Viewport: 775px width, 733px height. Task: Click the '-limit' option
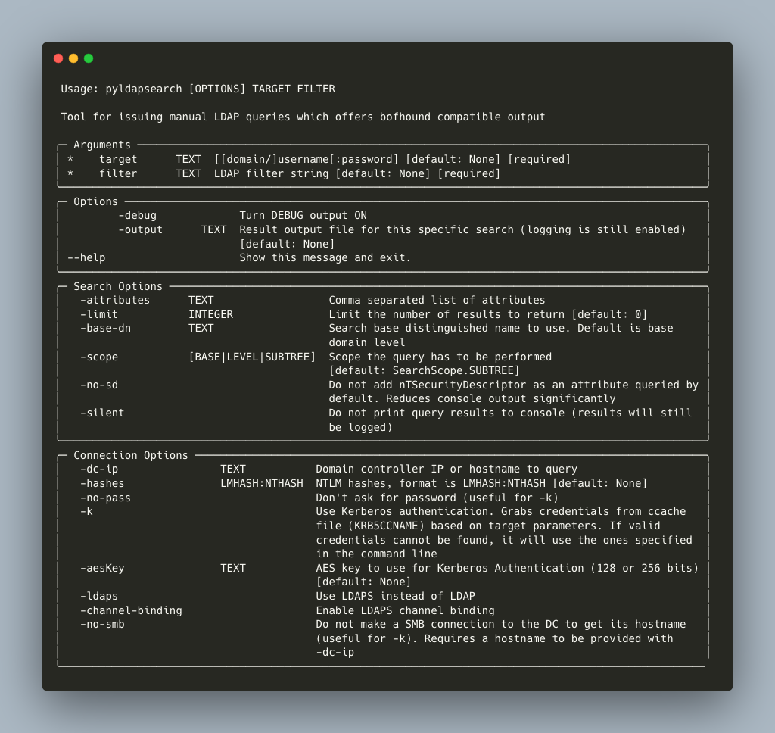[x=99, y=314]
